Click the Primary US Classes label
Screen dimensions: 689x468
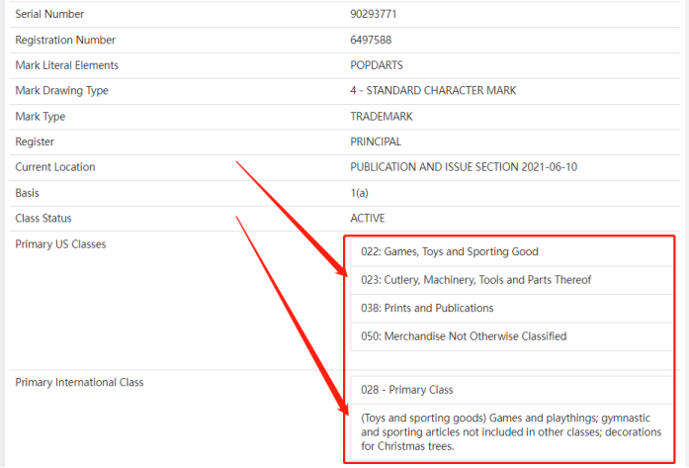click(x=60, y=244)
